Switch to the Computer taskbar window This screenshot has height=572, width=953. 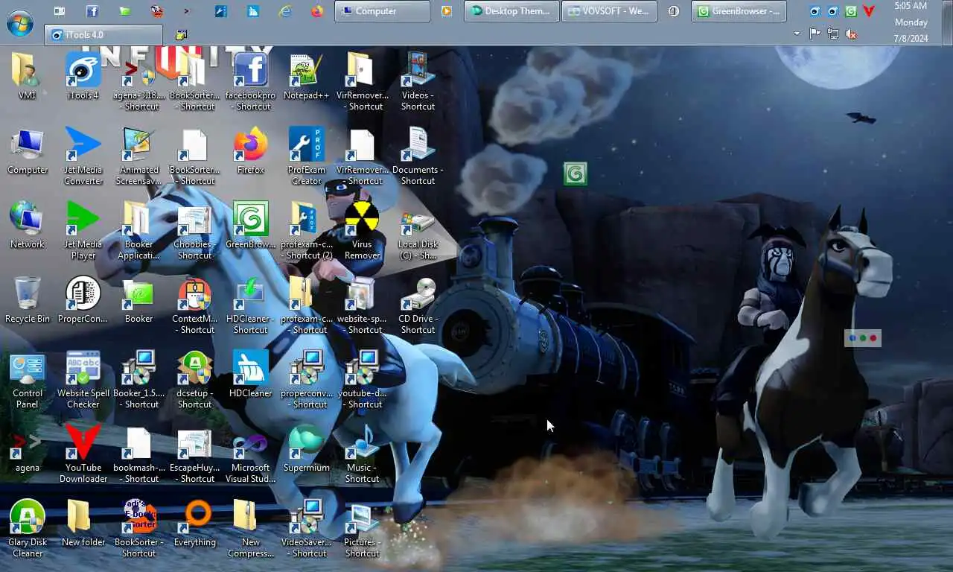pos(382,11)
